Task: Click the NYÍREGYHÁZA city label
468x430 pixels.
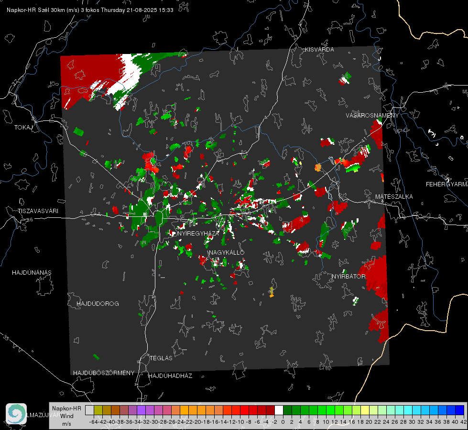Action: (198, 233)
